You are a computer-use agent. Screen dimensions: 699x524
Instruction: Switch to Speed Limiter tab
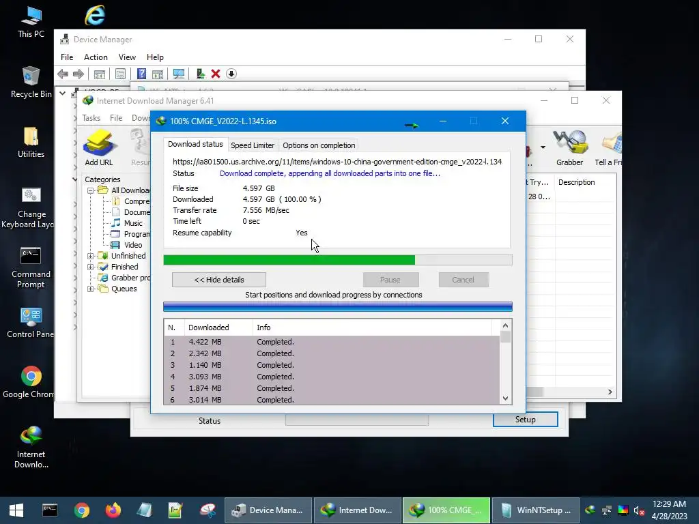[253, 145]
